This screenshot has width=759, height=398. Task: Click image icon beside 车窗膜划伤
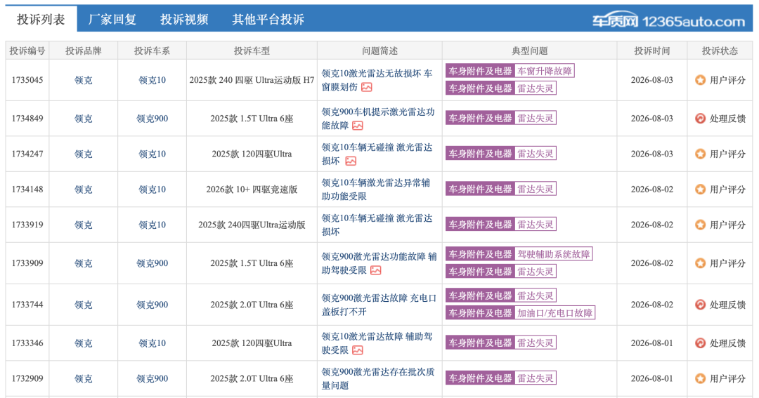tap(366, 87)
